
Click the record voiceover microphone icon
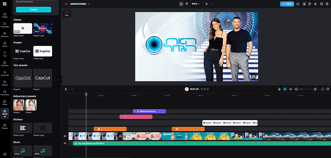[x=279, y=89]
